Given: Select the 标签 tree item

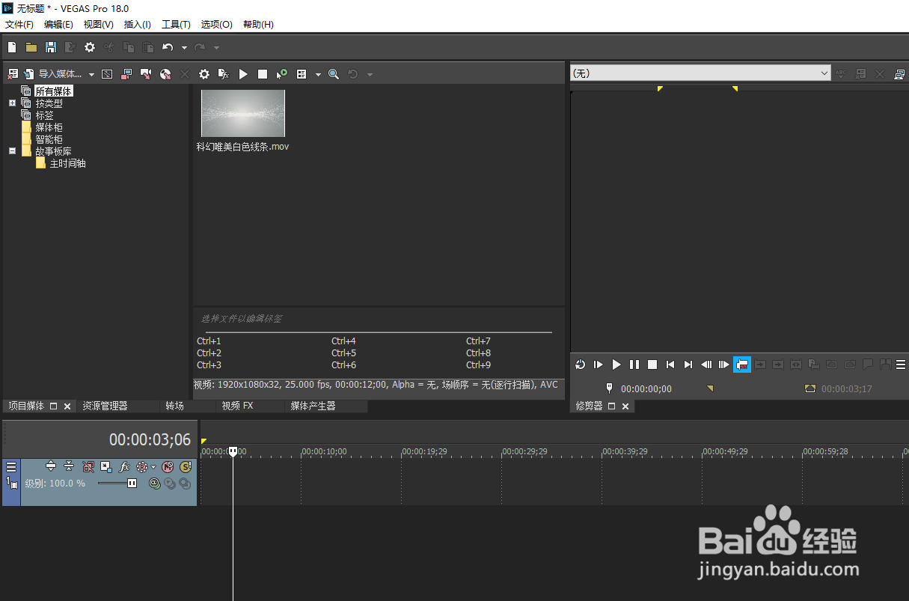Looking at the screenshot, I should (x=44, y=115).
